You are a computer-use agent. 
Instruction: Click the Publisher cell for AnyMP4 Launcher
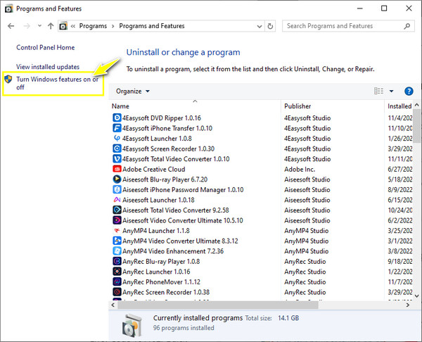tap(306, 231)
